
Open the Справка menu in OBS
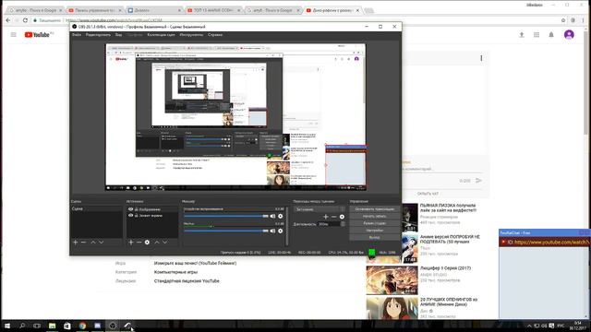pyautogui.click(x=215, y=35)
